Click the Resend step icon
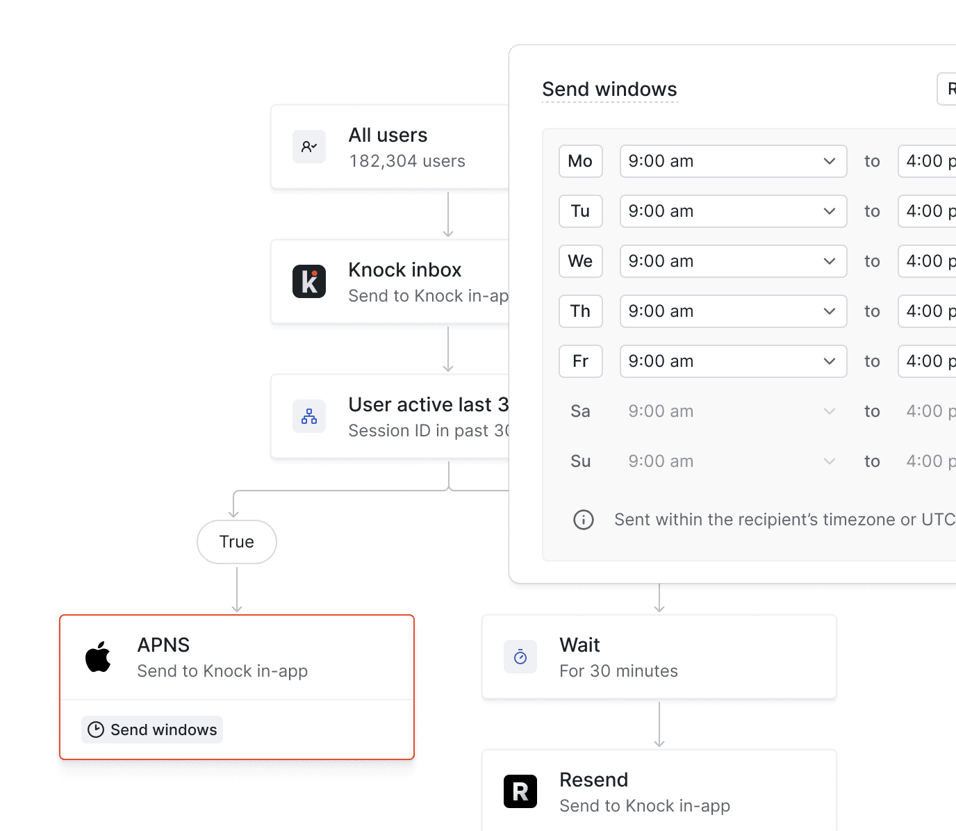Screen dimensions: 956x831 [520, 791]
